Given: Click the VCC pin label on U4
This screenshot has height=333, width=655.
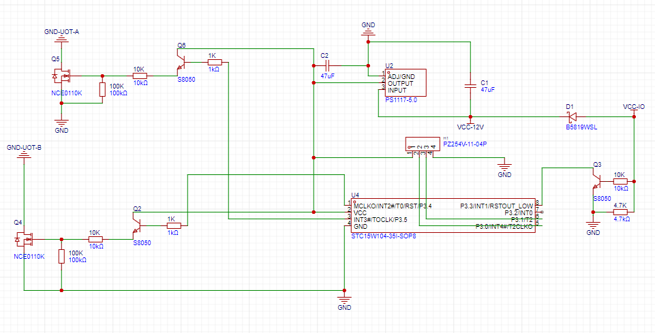Looking at the screenshot, I should 360,212.
